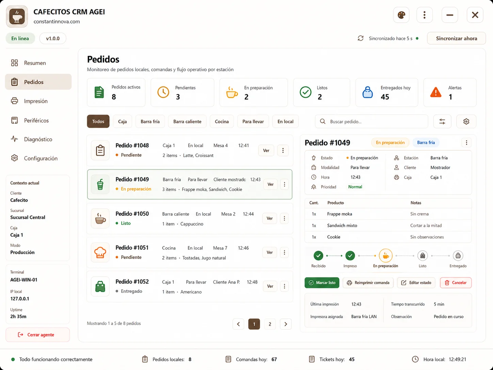
Task: Click the sync refresh icon
Action: (361, 38)
